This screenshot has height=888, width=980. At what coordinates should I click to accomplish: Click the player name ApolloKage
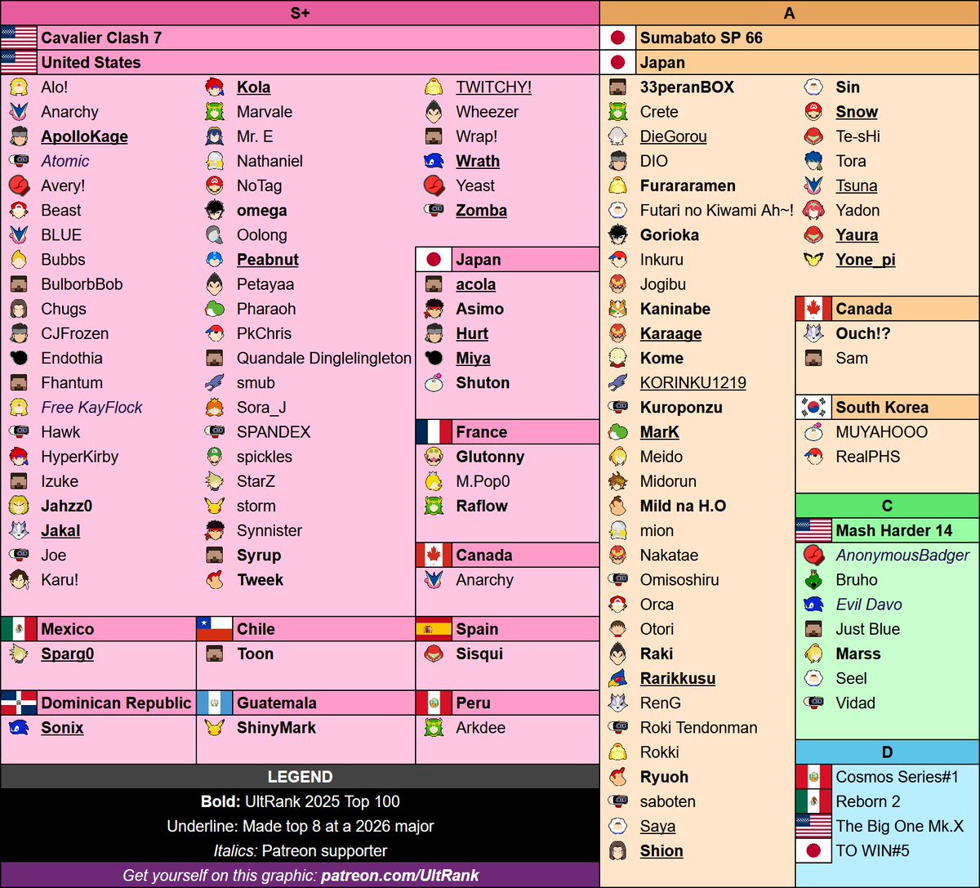[x=84, y=136]
